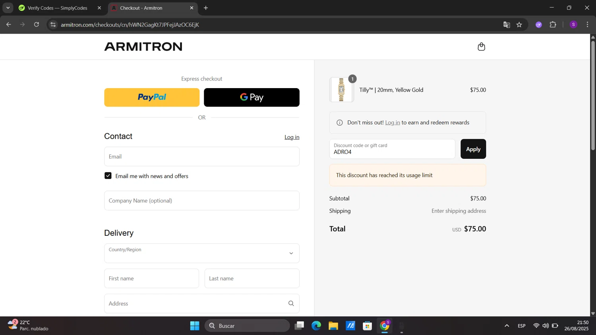Open the tab search dropdown arrow
The height and width of the screenshot is (335, 596).
tap(8, 8)
